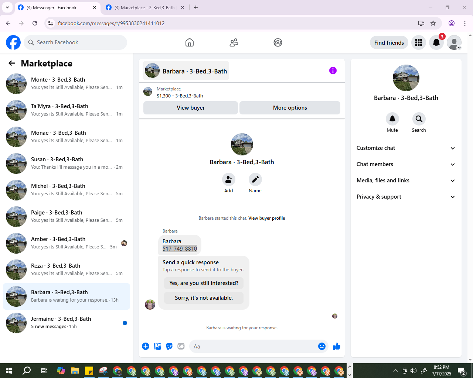Open Notifications bell with 3 badge
Viewport: 473px width, 378px height.
(436, 42)
